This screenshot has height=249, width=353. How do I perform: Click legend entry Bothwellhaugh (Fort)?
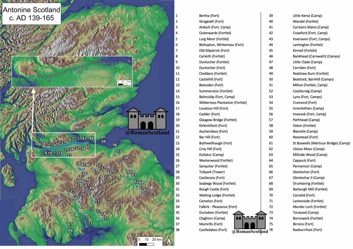(215, 143)
